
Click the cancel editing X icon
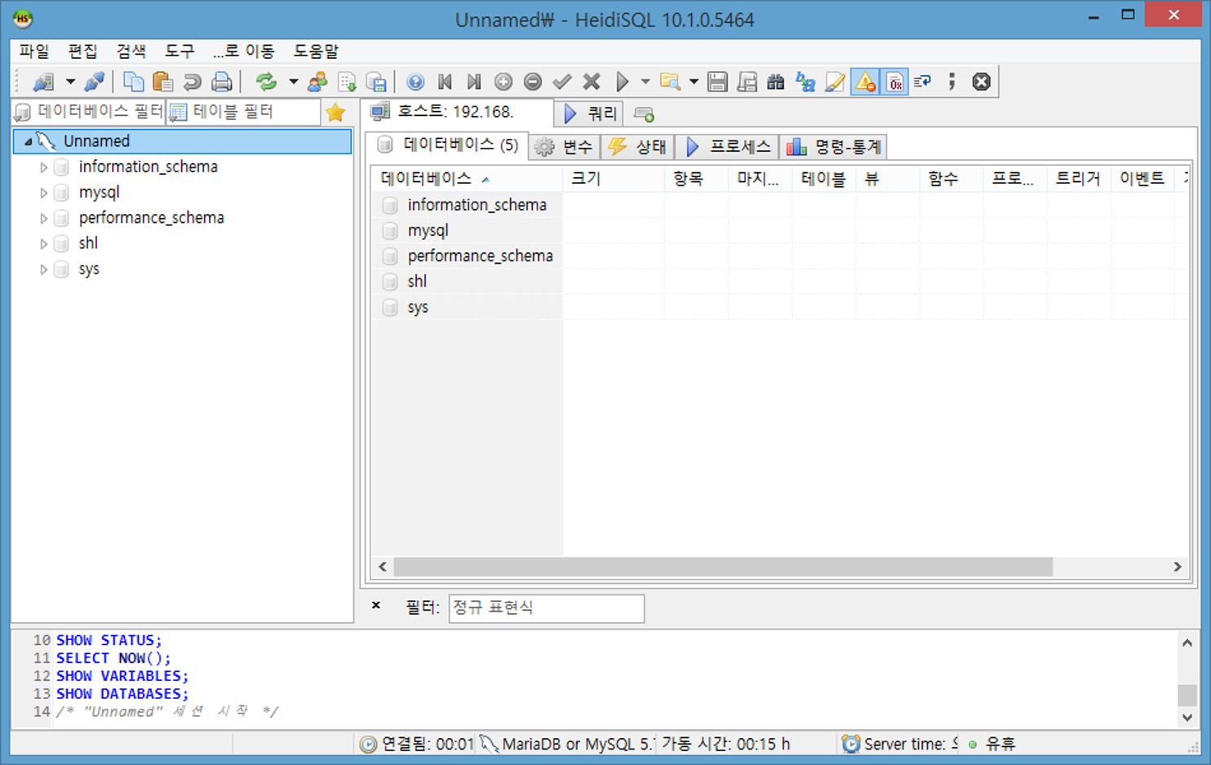click(592, 82)
